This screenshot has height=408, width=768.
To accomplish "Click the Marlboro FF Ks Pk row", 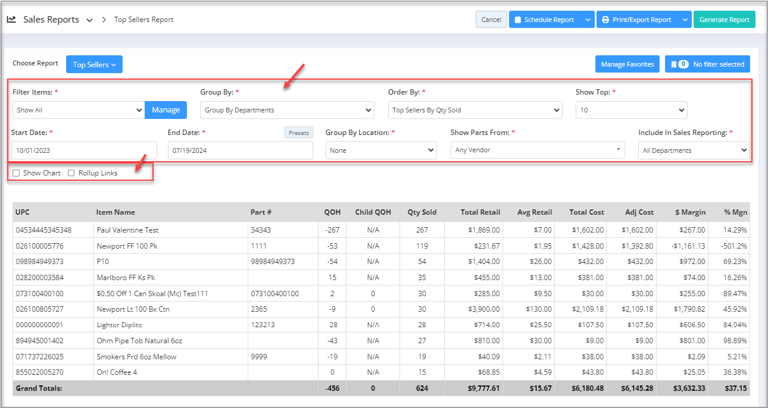I will [381, 278].
